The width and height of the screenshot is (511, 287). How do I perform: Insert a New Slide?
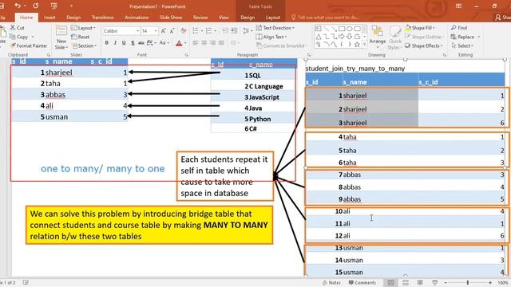tap(61, 38)
